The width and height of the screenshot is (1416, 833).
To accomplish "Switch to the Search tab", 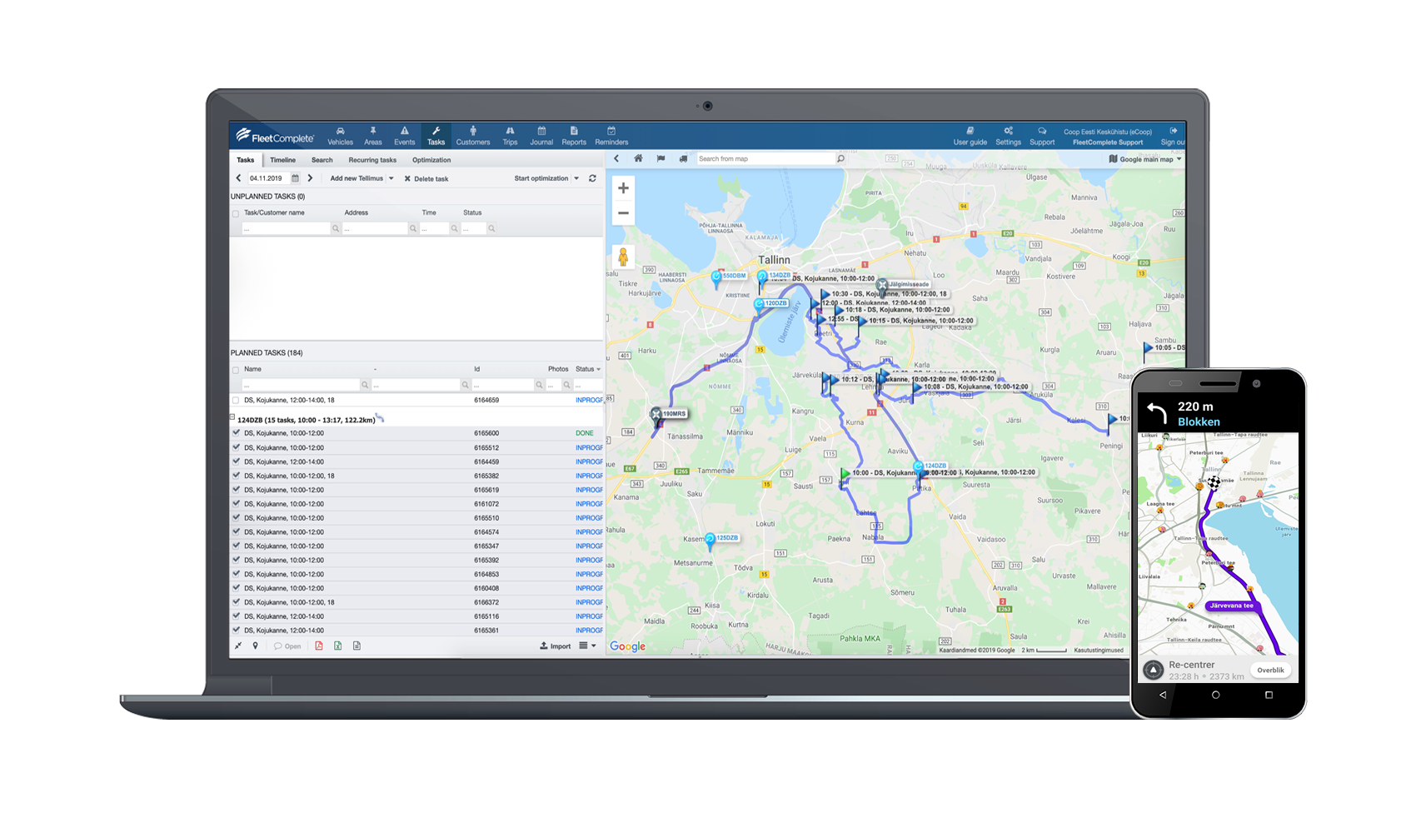I will [x=322, y=160].
